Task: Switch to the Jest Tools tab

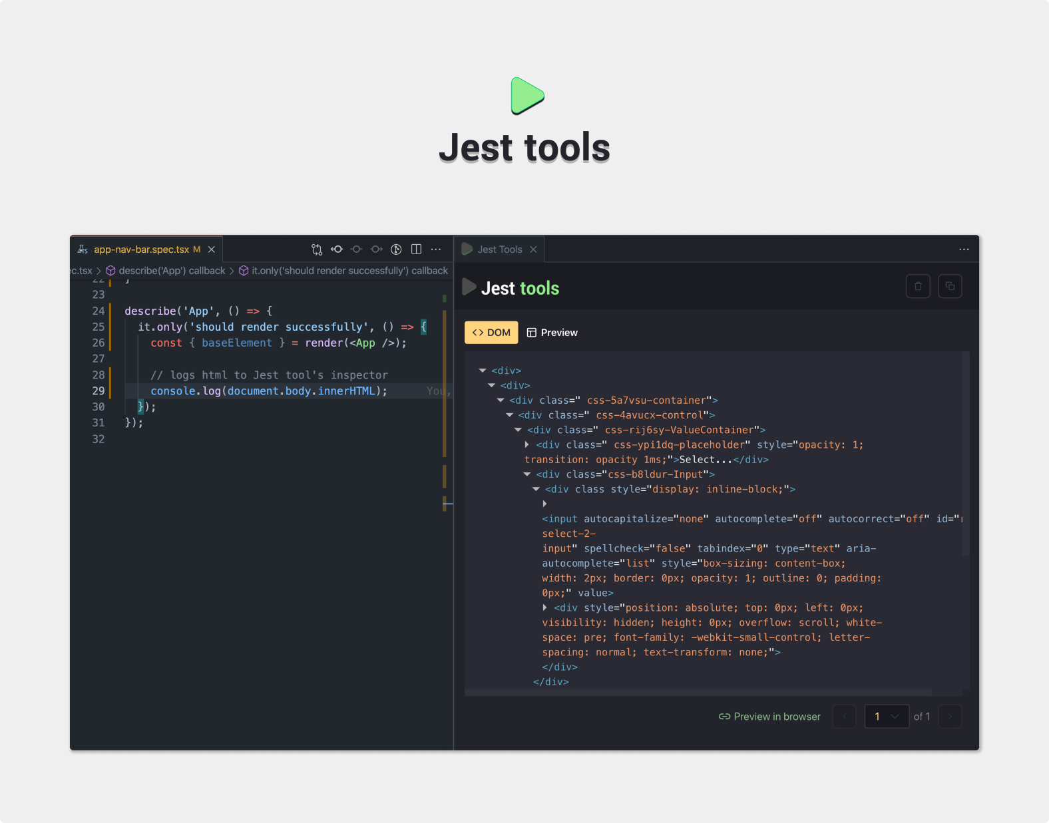Action: (x=499, y=249)
